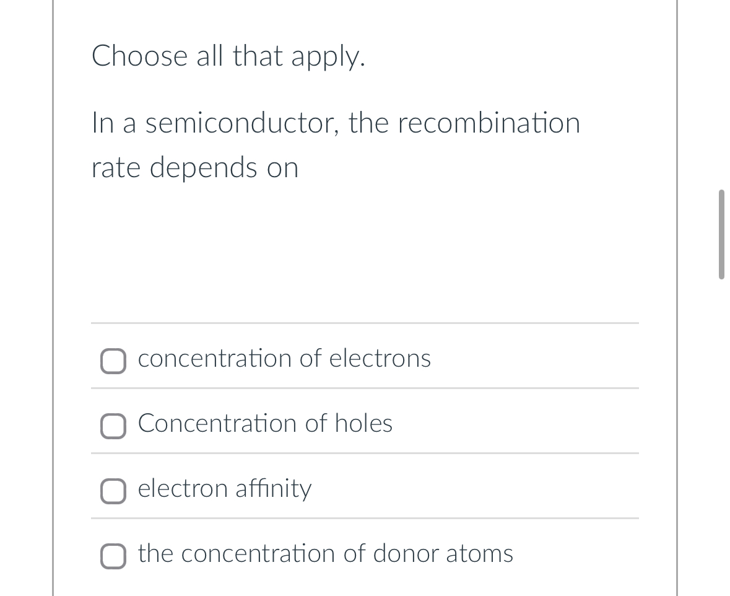Click the divider line above answer options
Viewport: 730px width, 596px height.
coord(364,323)
